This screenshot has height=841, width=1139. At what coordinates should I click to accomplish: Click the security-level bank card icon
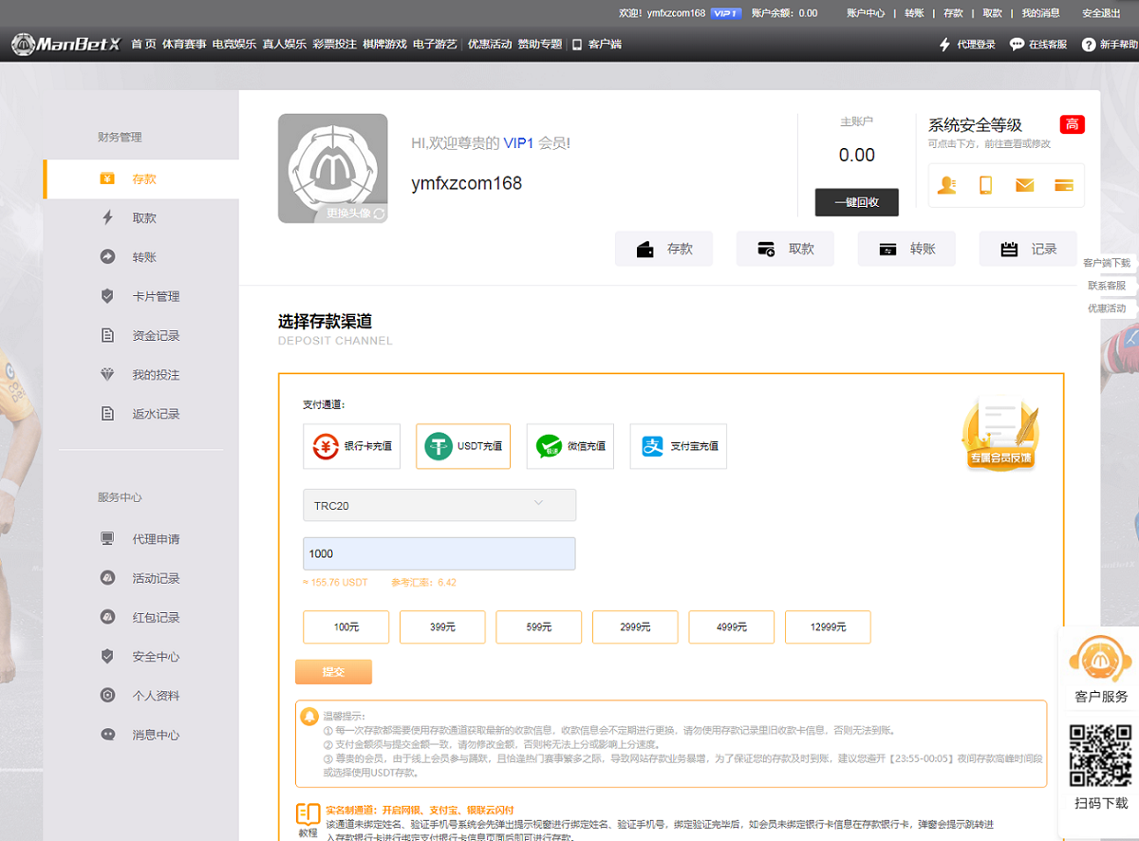click(x=1063, y=185)
